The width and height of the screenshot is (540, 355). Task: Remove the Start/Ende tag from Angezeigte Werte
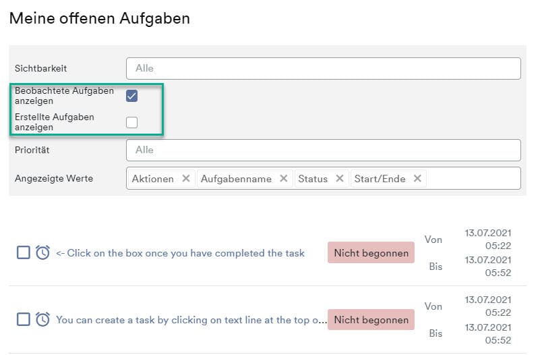[417, 179]
